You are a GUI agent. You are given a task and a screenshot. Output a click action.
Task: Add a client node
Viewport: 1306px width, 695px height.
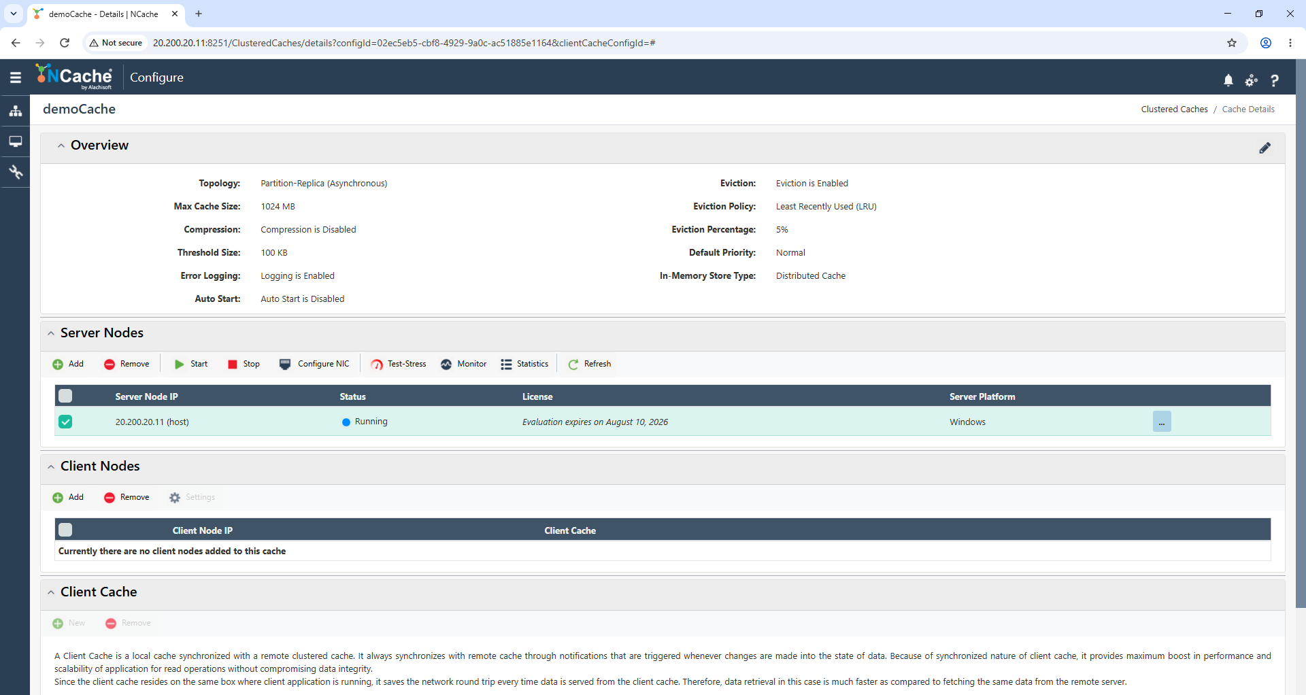pos(68,497)
